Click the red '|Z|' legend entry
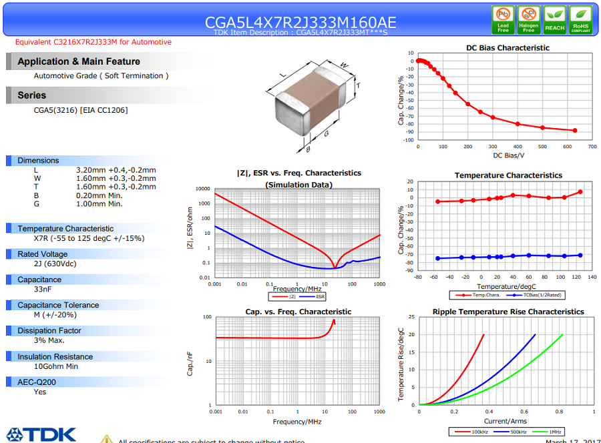 tap(284, 297)
